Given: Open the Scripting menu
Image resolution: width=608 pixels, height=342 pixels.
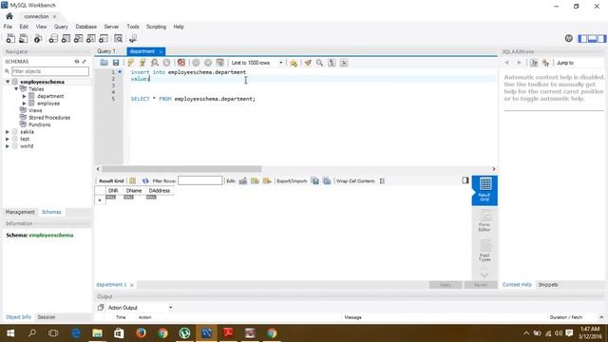Looking at the screenshot, I should point(156,27).
